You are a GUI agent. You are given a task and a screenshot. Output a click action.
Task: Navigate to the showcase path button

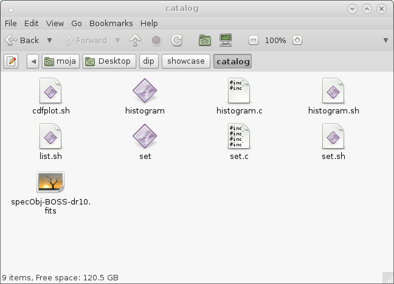pyautogui.click(x=186, y=61)
